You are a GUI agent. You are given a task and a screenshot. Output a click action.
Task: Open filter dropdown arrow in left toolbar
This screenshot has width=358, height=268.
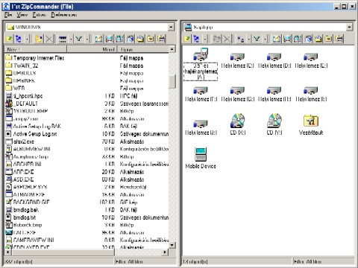pos(87,39)
